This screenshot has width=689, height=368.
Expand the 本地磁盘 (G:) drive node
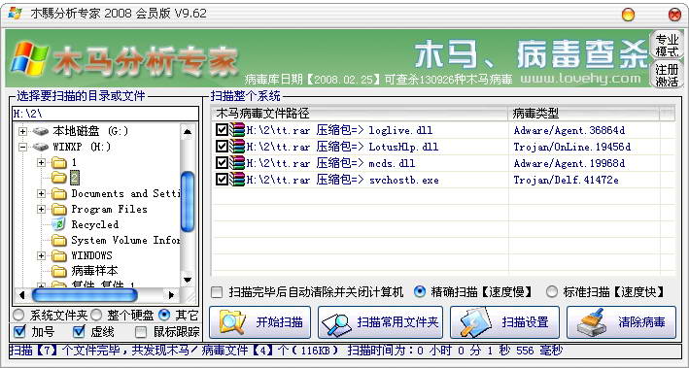[22, 131]
